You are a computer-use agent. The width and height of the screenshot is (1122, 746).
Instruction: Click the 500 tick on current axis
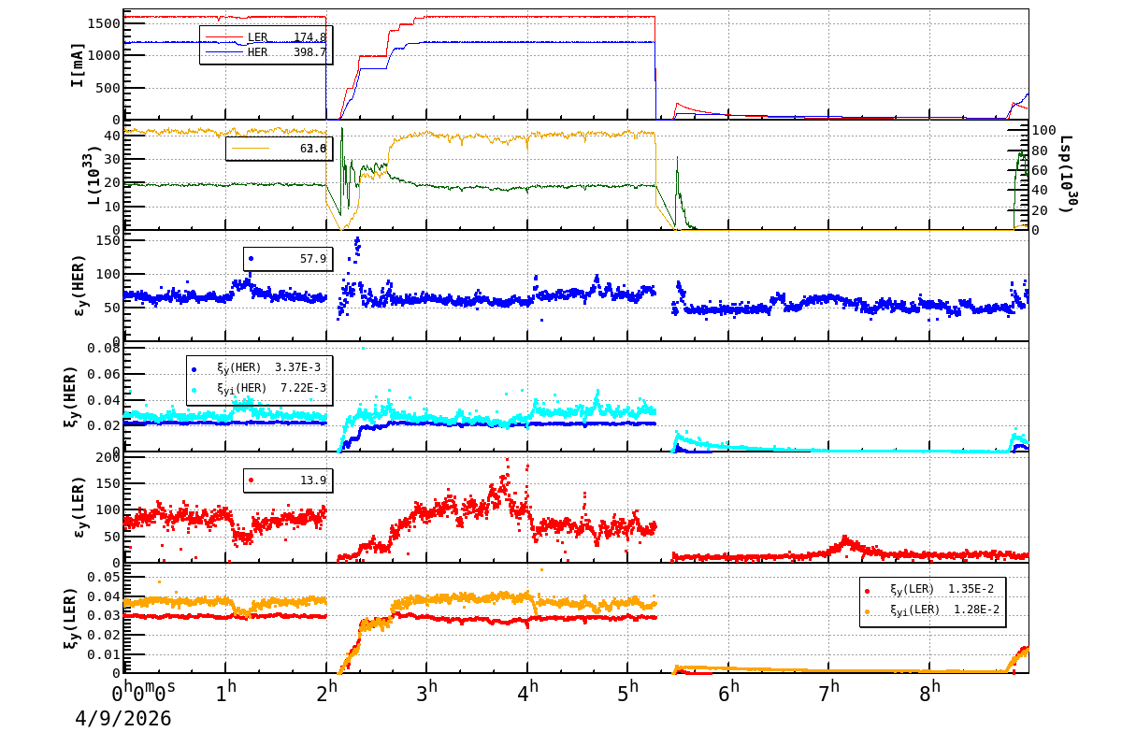click(x=108, y=88)
